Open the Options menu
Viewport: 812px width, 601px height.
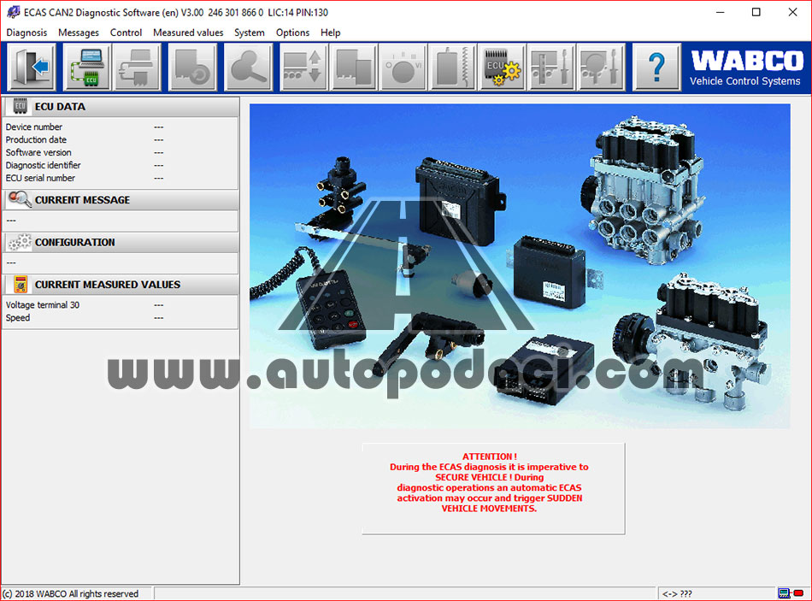point(292,32)
